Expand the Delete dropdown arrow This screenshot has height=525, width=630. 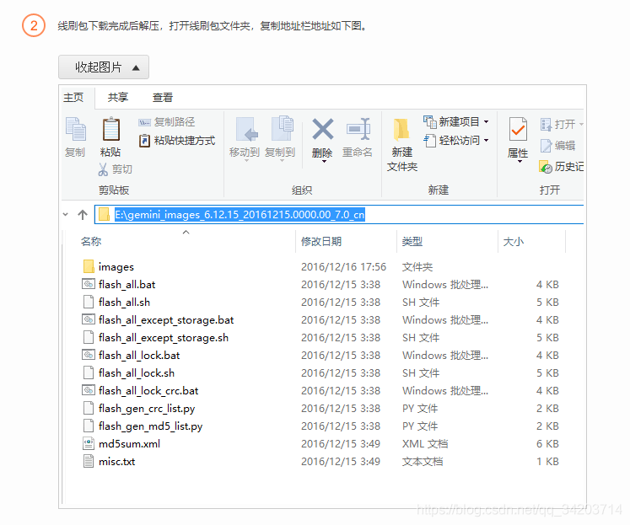pyautogui.click(x=324, y=161)
